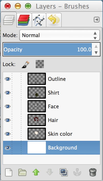Screen dimensions: 103x181
Task: Toggle the link column for Outline layer
Action: pyautogui.click(x=17, y=79)
